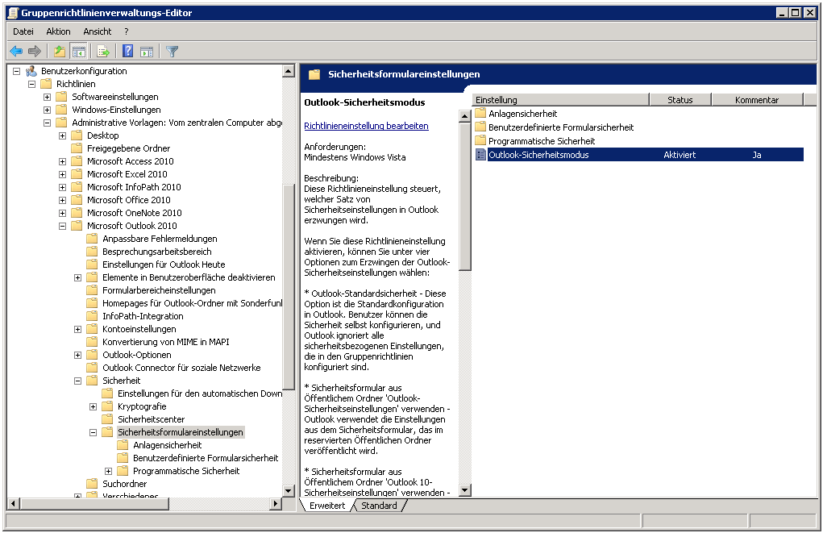Click the tree horizontal scroll right arrow

click(x=275, y=504)
